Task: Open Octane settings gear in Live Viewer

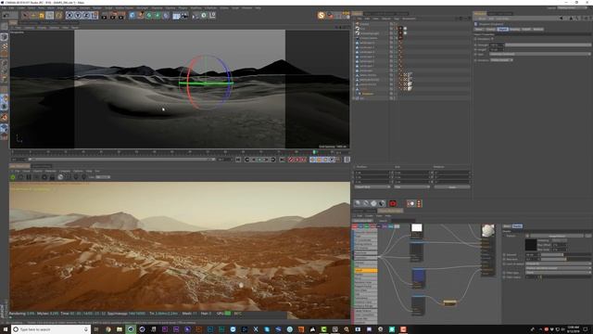Action: coord(44,177)
